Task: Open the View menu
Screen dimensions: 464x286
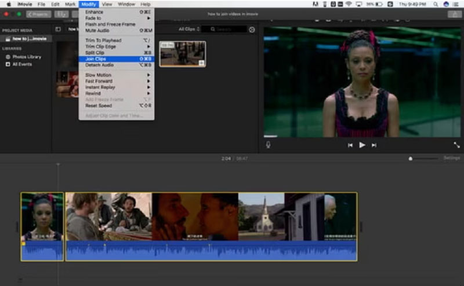Action: (x=107, y=4)
